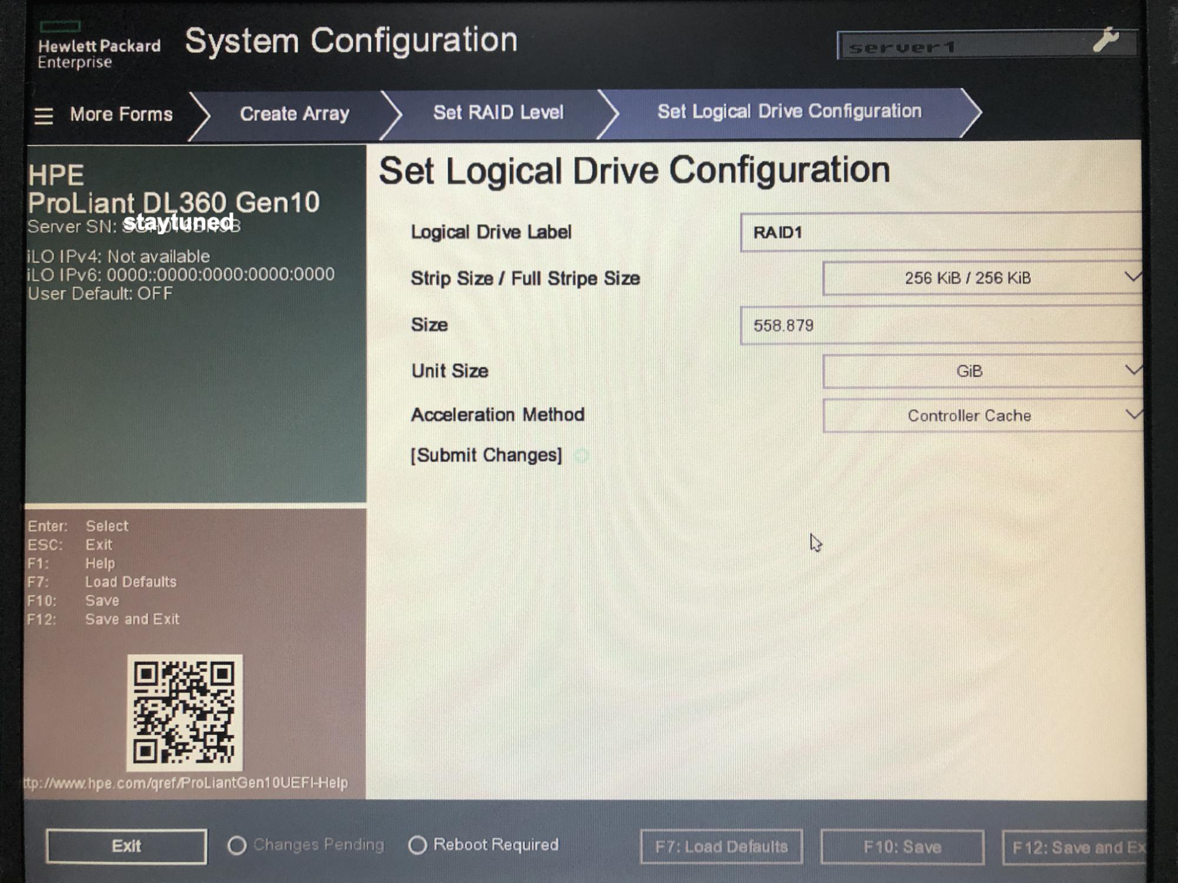Open Strip Size / Full Stripe Size dropdown
The height and width of the screenshot is (883, 1178).
point(981,278)
